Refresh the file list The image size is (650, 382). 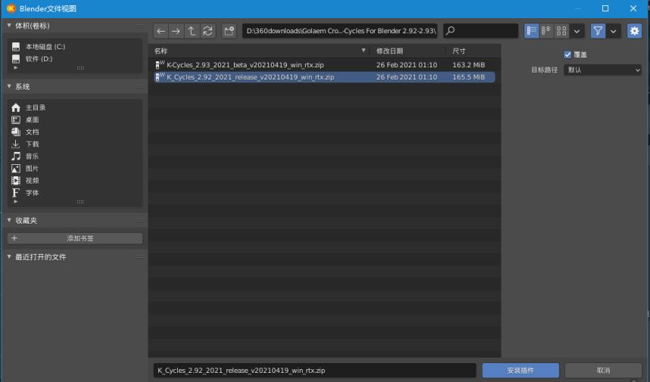tap(207, 31)
